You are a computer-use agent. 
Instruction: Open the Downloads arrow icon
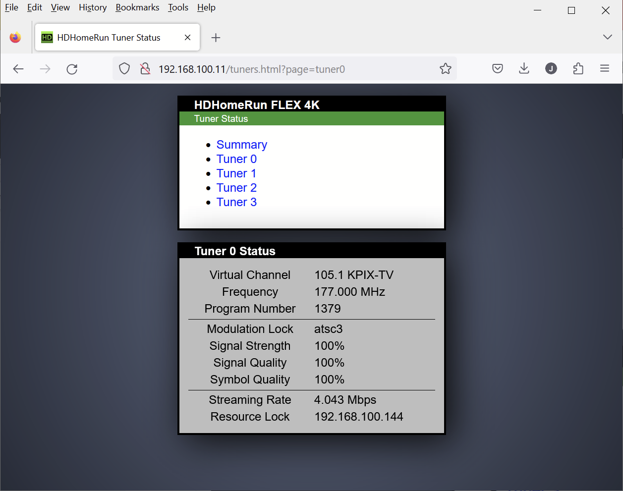(524, 69)
